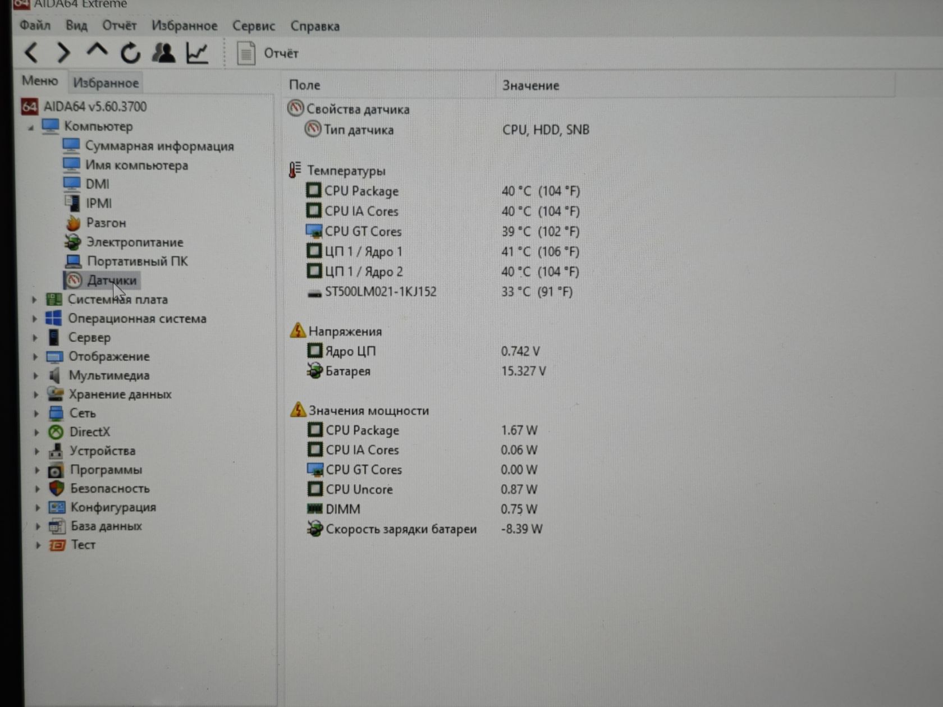Go back with the left arrow toolbar icon
Screen dimensions: 943x707
pyautogui.click(x=32, y=53)
